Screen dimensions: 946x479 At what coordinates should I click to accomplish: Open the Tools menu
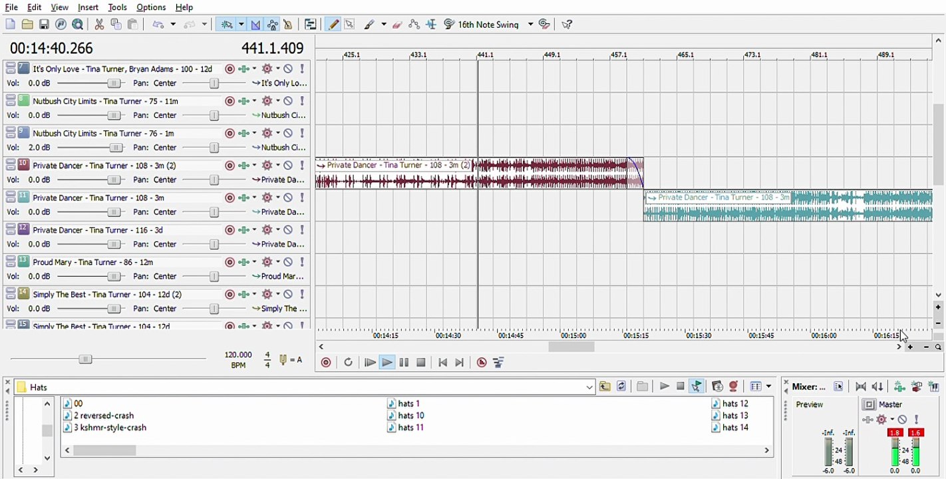click(117, 7)
